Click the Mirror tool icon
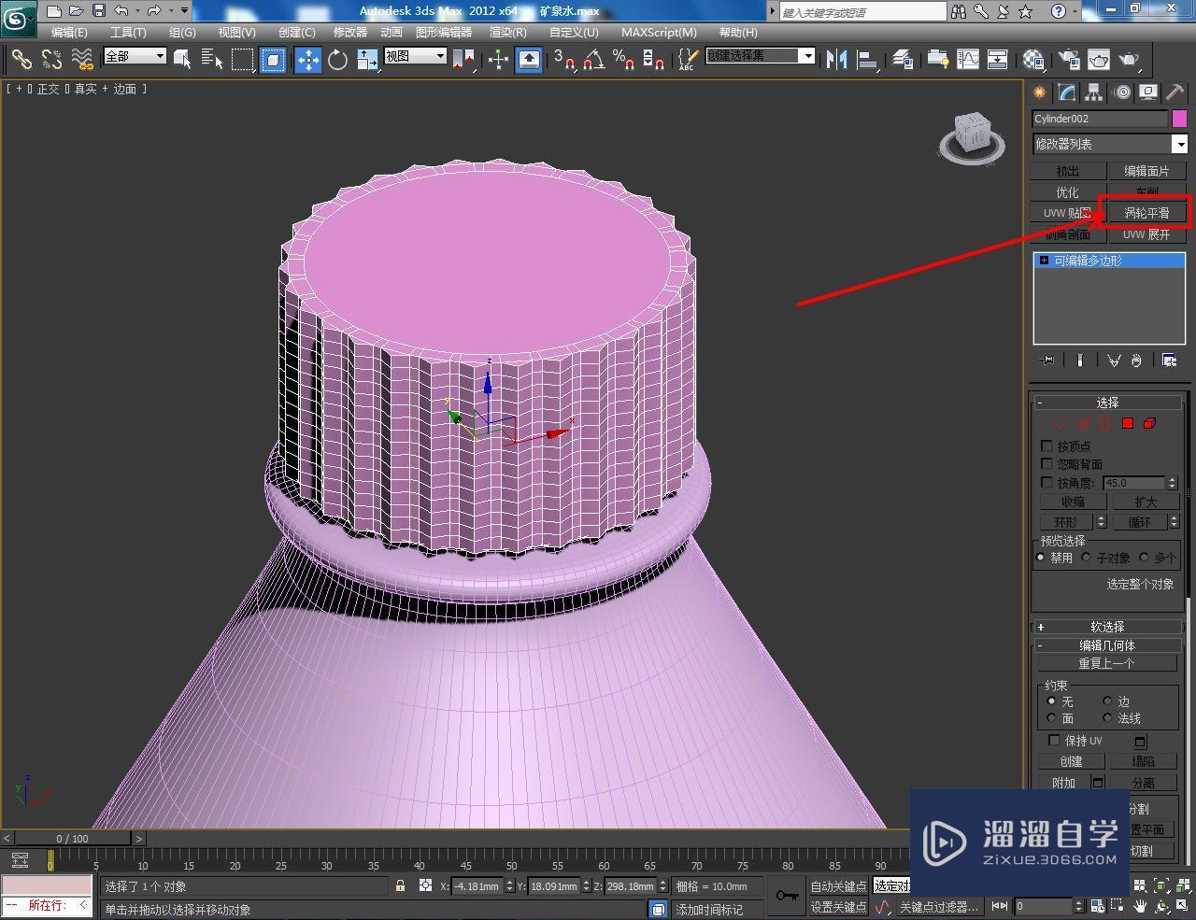 click(837, 60)
